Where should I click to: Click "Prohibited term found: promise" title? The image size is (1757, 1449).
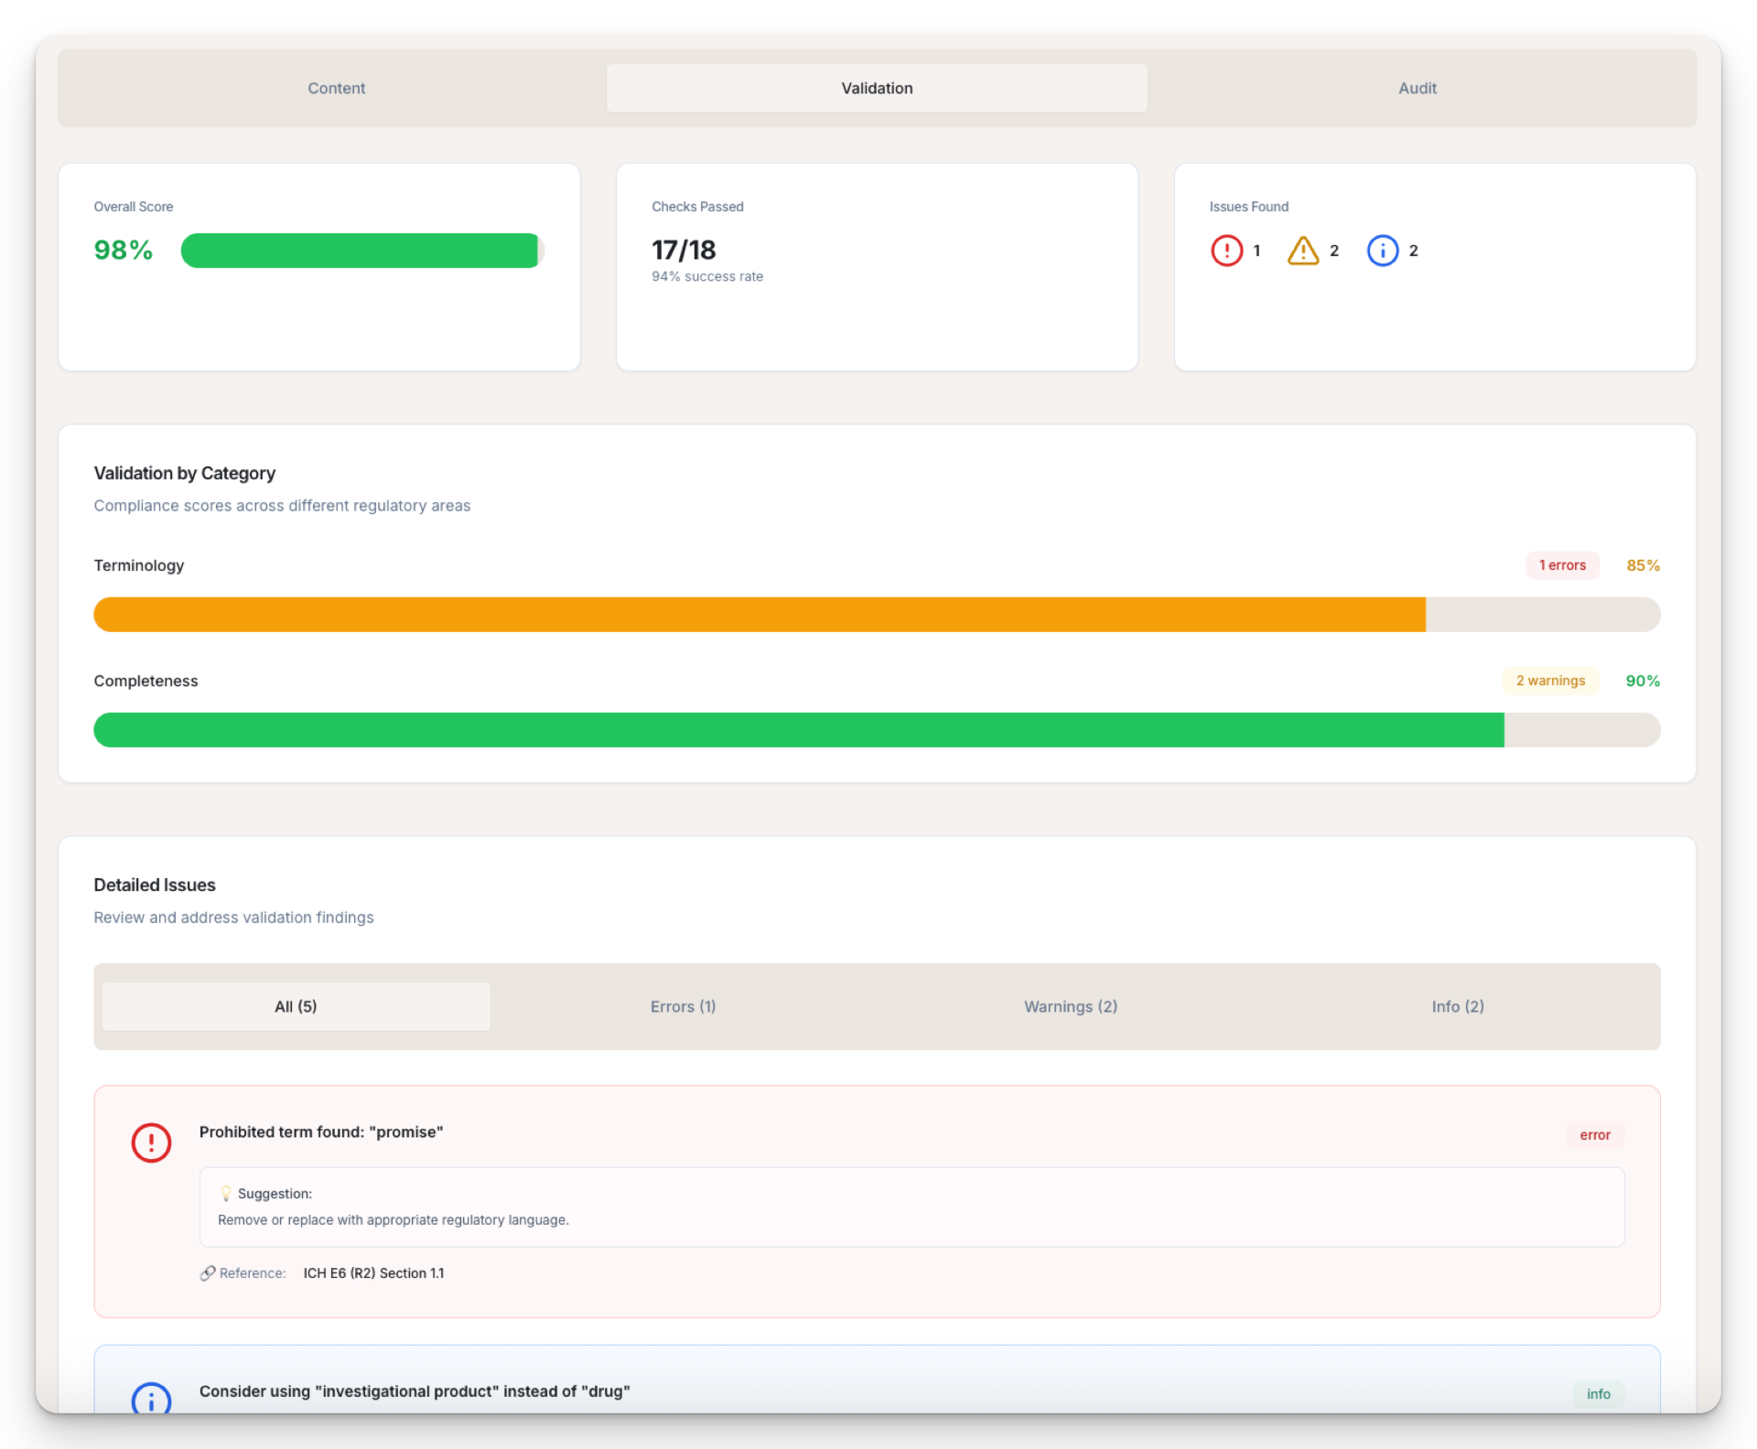tap(321, 1132)
